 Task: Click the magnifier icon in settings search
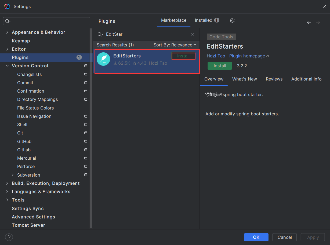[x=8, y=21]
